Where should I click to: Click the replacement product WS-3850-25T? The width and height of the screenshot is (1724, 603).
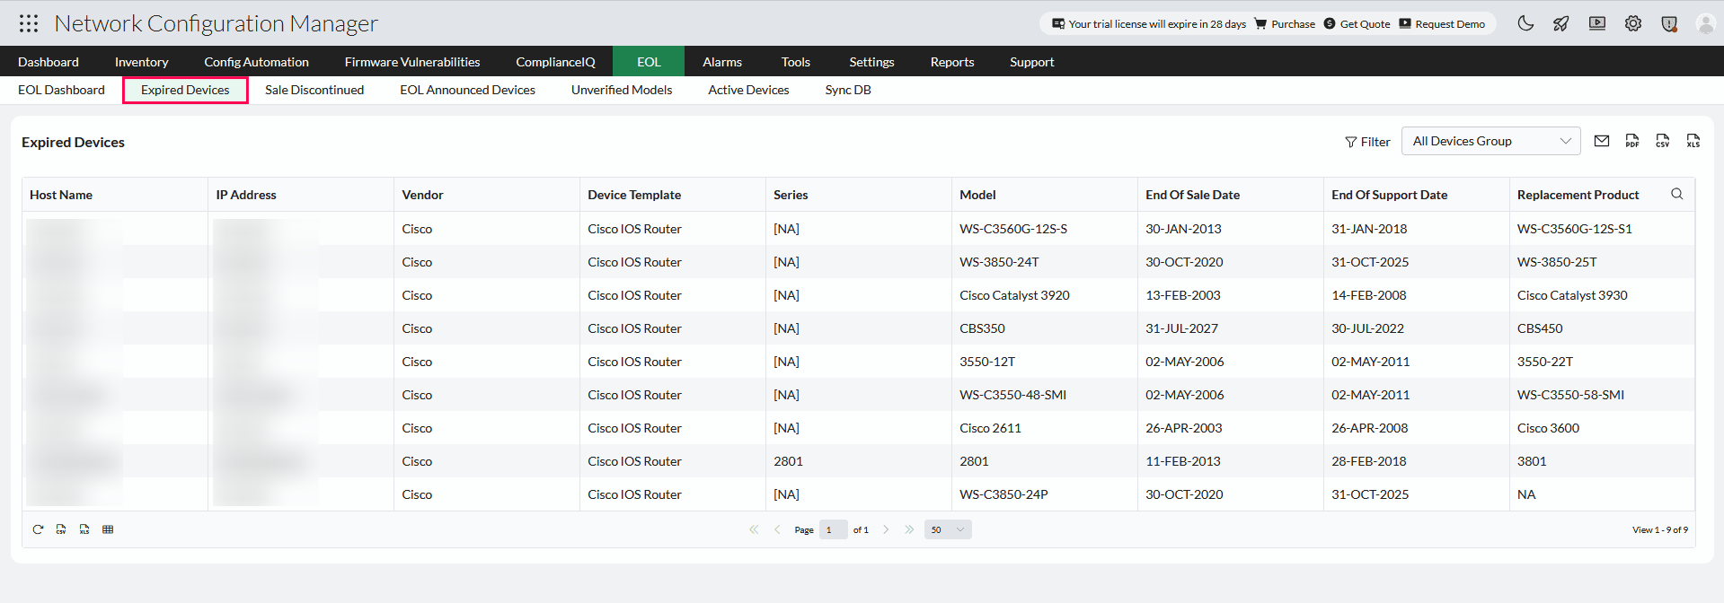[1557, 262]
